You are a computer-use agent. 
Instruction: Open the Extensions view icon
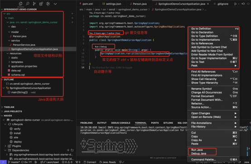41,4
